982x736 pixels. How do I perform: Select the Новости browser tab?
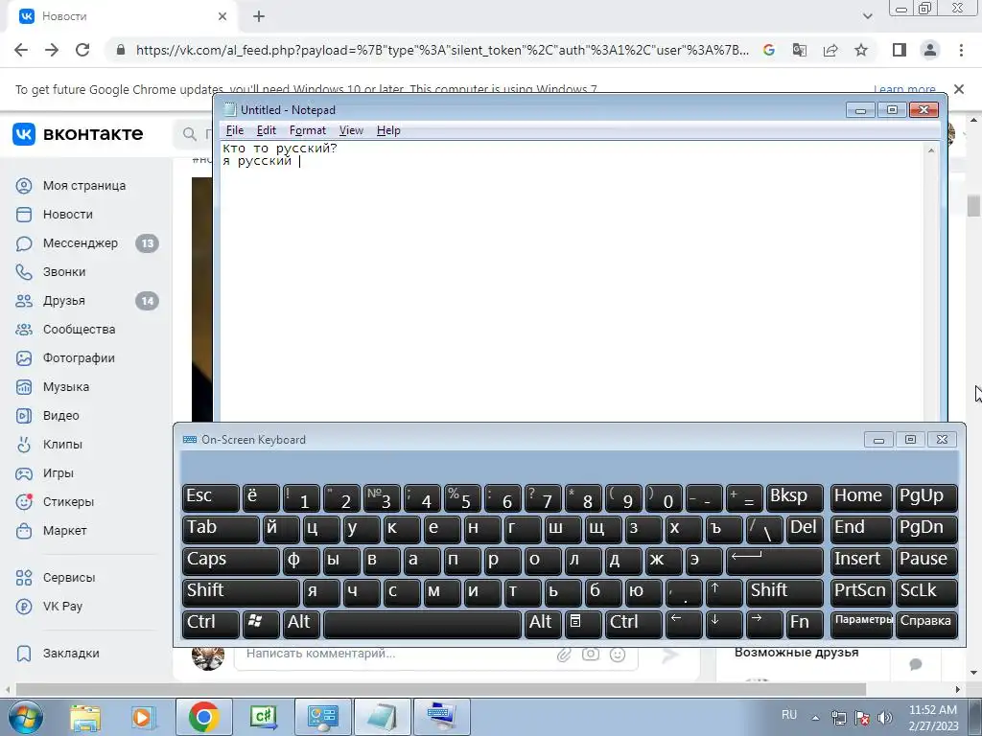[x=123, y=17]
